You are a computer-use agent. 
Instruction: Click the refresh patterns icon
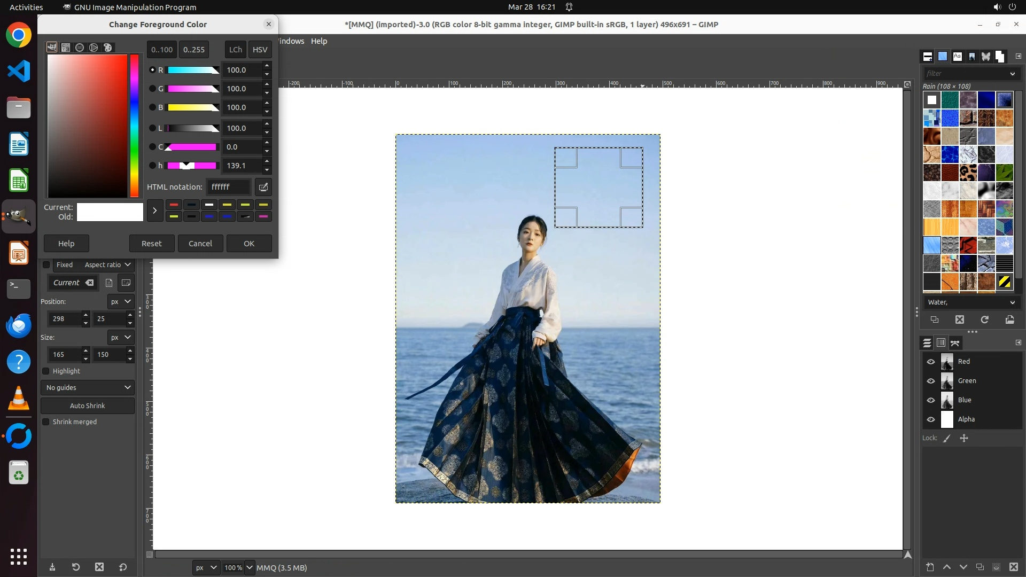click(x=984, y=319)
